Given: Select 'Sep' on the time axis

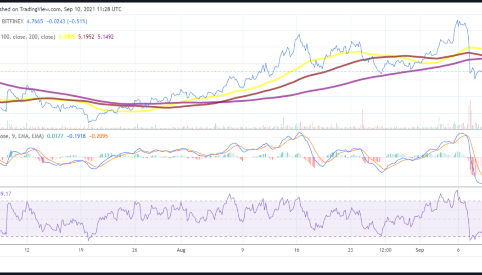Looking at the screenshot, I should [420, 250].
